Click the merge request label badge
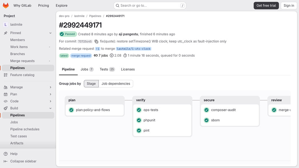The image size is (299, 168). (81, 56)
